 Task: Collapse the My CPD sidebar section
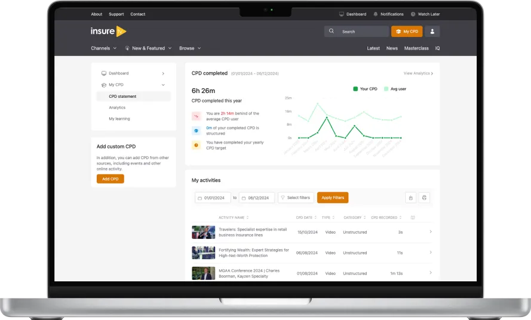[163, 85]
